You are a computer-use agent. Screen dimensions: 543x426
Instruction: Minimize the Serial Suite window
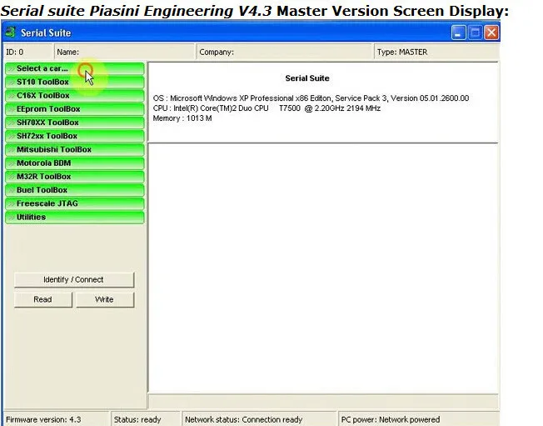point(459,33)
